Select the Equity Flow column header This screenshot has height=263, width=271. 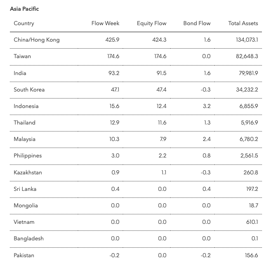(151, 23)
